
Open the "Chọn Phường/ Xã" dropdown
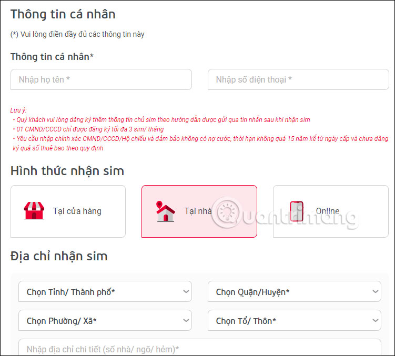(105, 320)
